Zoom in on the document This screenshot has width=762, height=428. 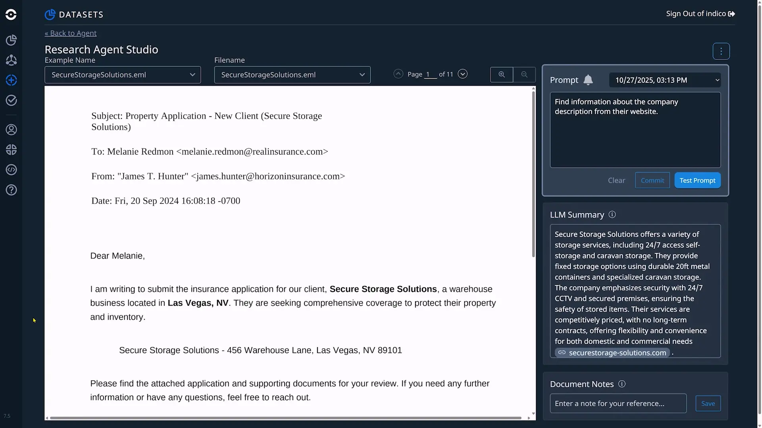[502, 75]
